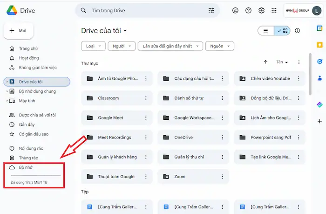Image resolution: width=326 pixels, height=214 pixels.
Task: Click the offline ready checkmark icon
Action: coord(235,10)
